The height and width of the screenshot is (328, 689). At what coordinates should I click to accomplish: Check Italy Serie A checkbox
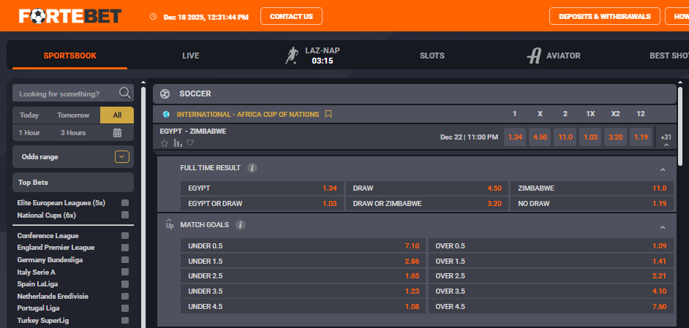tap(125, 272)
